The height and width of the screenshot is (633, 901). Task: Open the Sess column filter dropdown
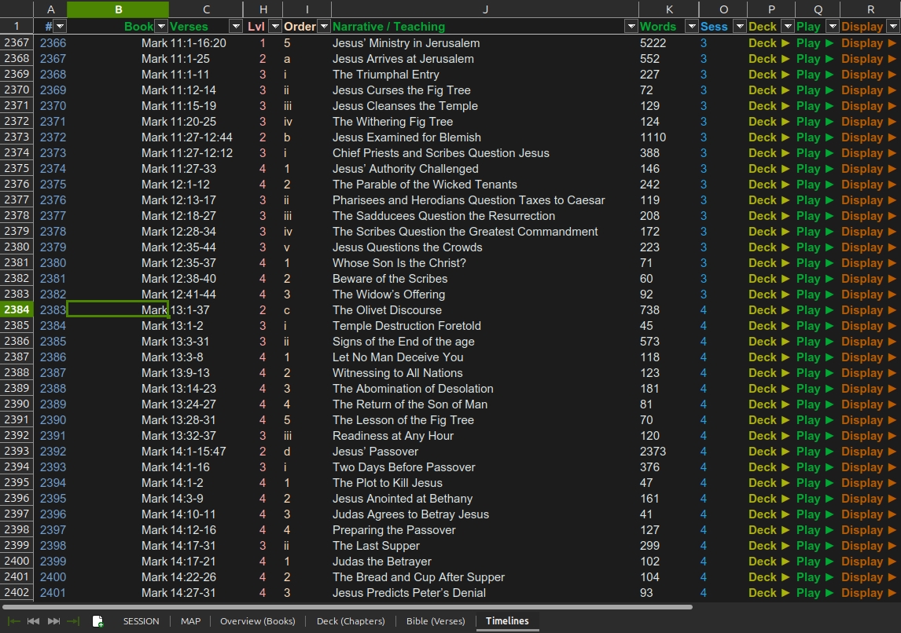pos(740,27)
